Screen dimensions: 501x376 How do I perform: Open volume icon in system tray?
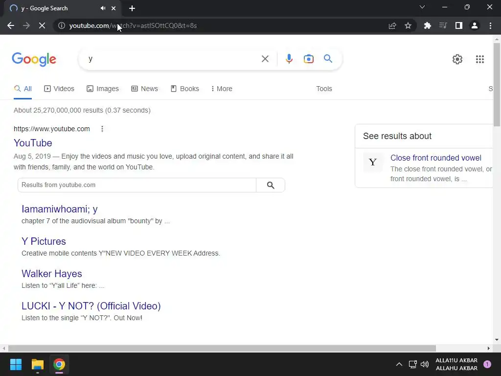click(425, 364)
